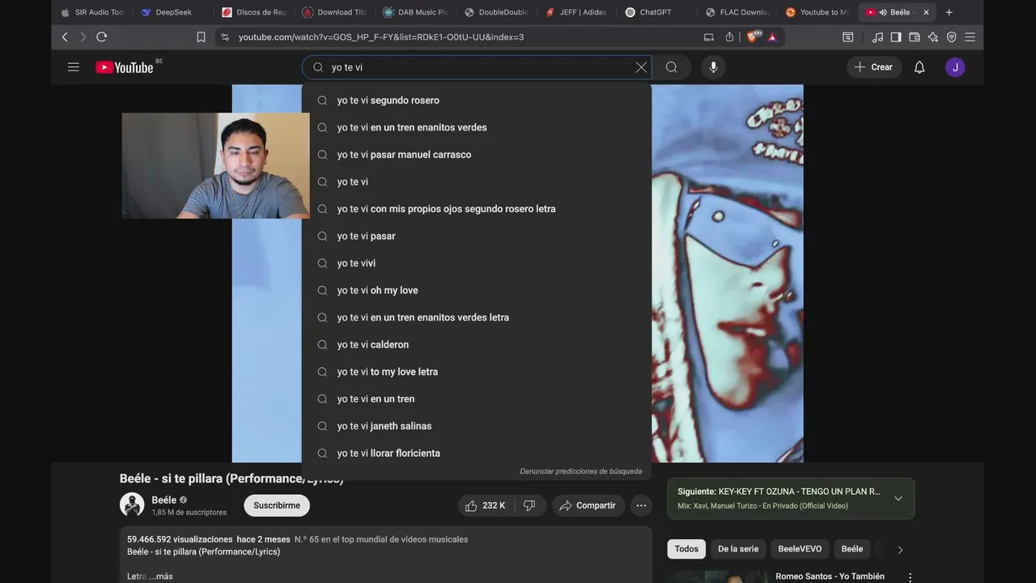Select suggestion 'yo te vi pasar manuel carrasco'
The height and width of the screenshot is (583, 1036).
pyautogui.click(x=477, y=155)
